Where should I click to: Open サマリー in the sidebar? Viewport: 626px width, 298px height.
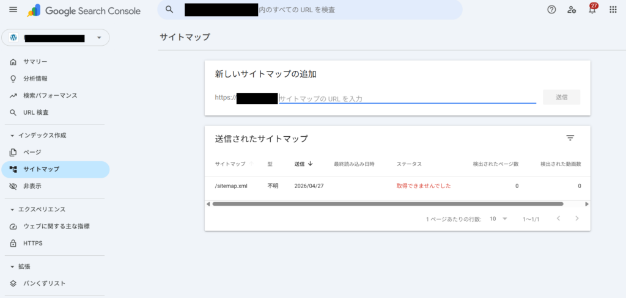coord(35,62)
